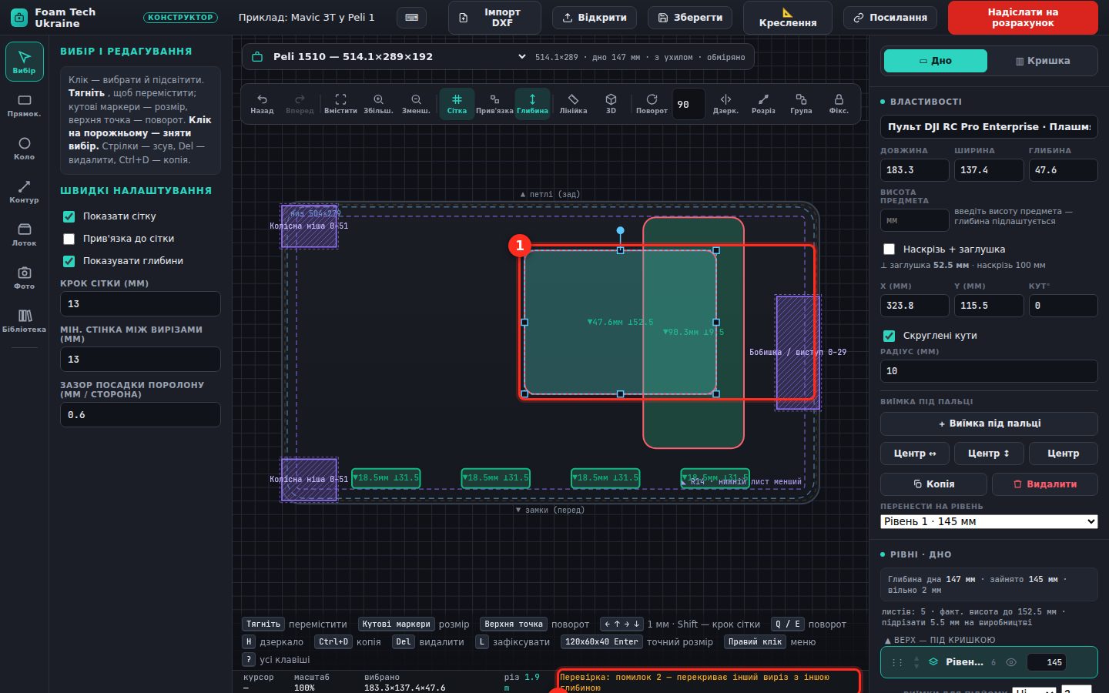Toggle the Глибина depth toolbar button
Viewport: 1109px width, 693px height.
point(532,104)
